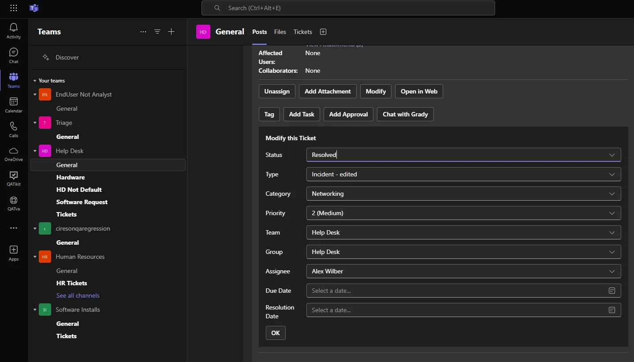
Task: Switch to the Files tab
Action: [280, 32]
